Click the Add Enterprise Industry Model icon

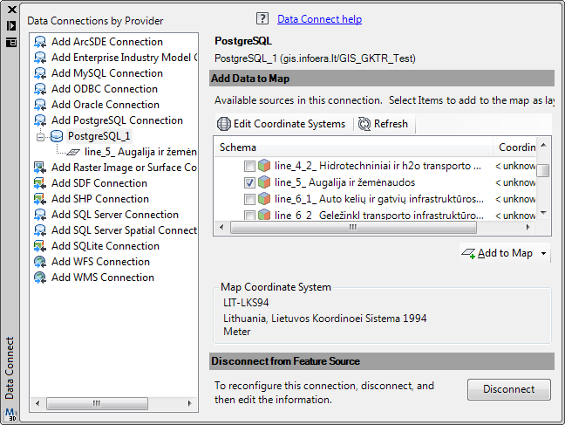(40, 58)
